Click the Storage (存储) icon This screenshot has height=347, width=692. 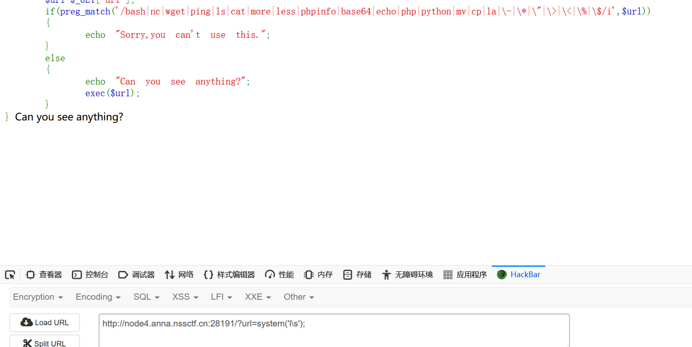coord(347,275)
